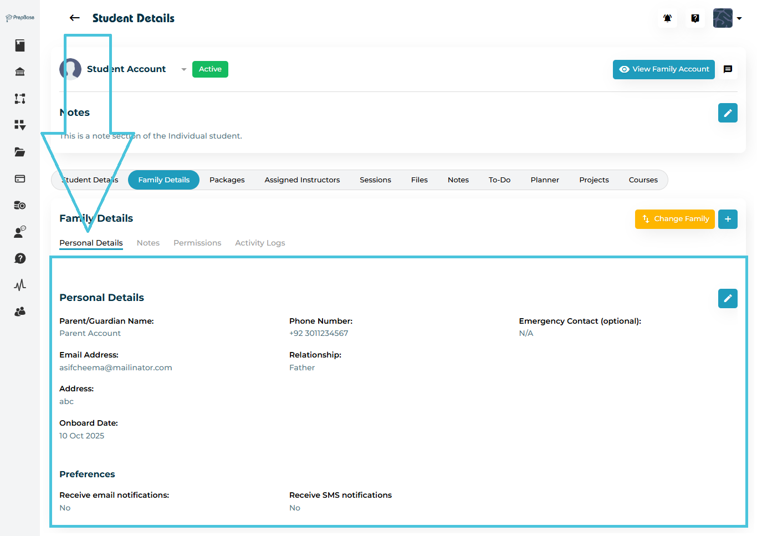This screenshot has width=757, height=536.
Task: Click the View Family Account button
Action: 663,69
